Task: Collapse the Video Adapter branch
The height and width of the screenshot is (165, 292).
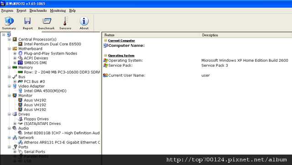Action: (x=9, y=86)
